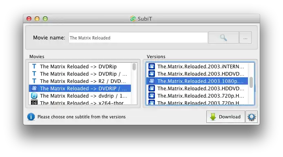Click the magnifier search button
The height and width of the screenshot is (157, 283).
pos(223,37)
